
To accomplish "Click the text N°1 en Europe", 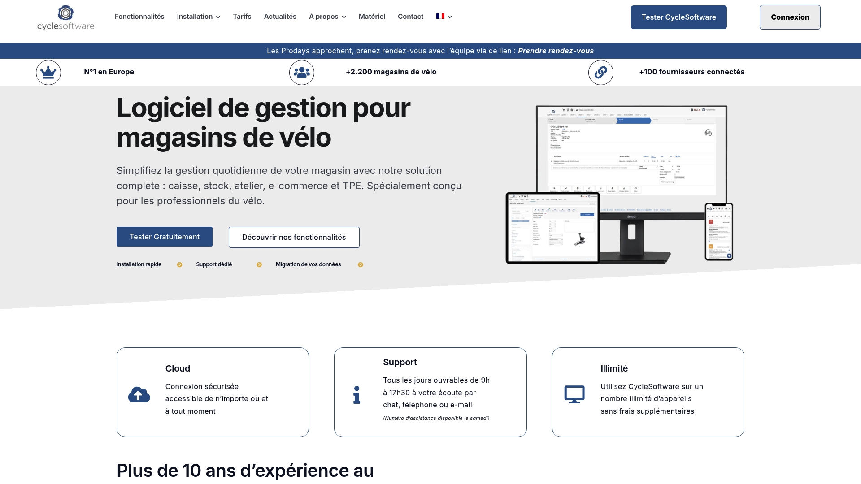I will [109, 72].
